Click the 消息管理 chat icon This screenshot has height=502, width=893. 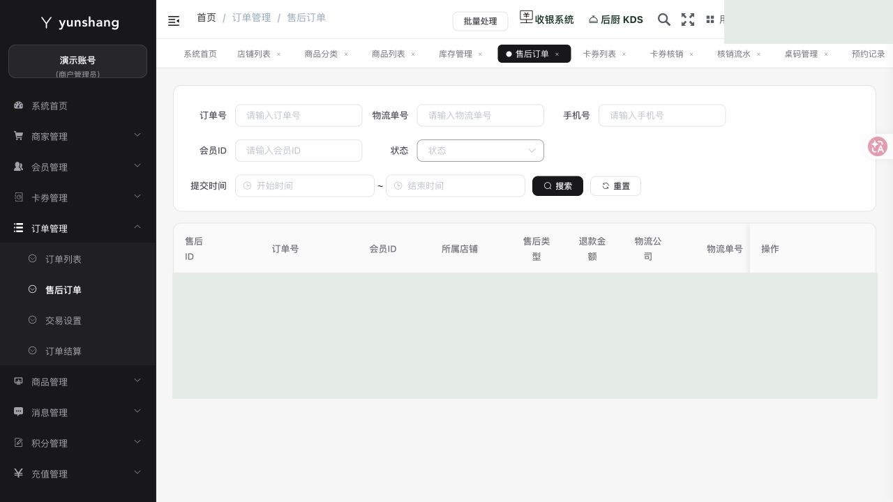[19, 412]
